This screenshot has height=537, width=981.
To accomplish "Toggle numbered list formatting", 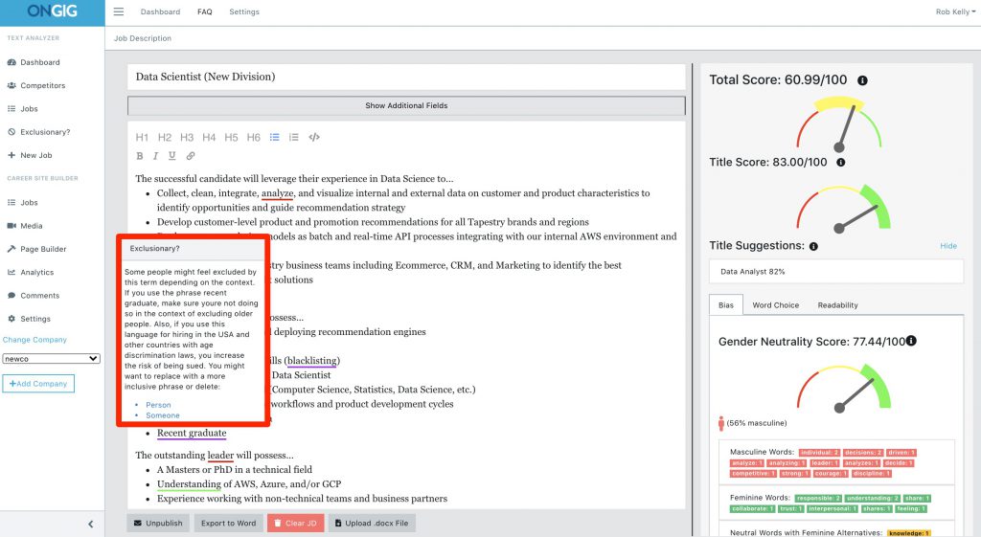I will point(293,137).
